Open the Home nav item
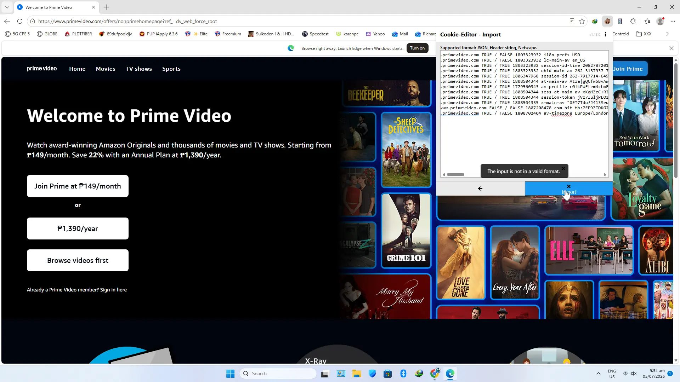The width and height of the screenshot is (680, 382). click(x=77, y=69)
